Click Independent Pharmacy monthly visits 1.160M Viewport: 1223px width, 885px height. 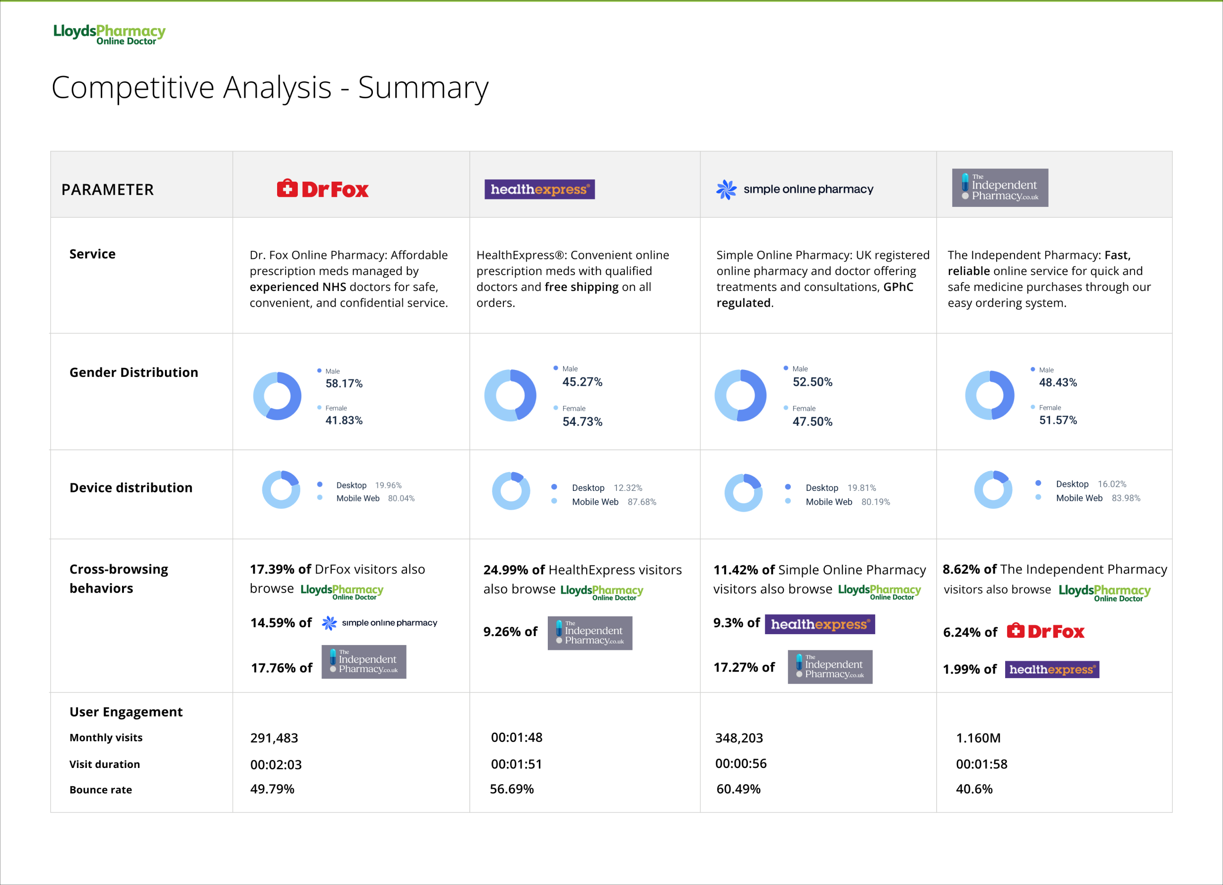[x=978, y=738]
